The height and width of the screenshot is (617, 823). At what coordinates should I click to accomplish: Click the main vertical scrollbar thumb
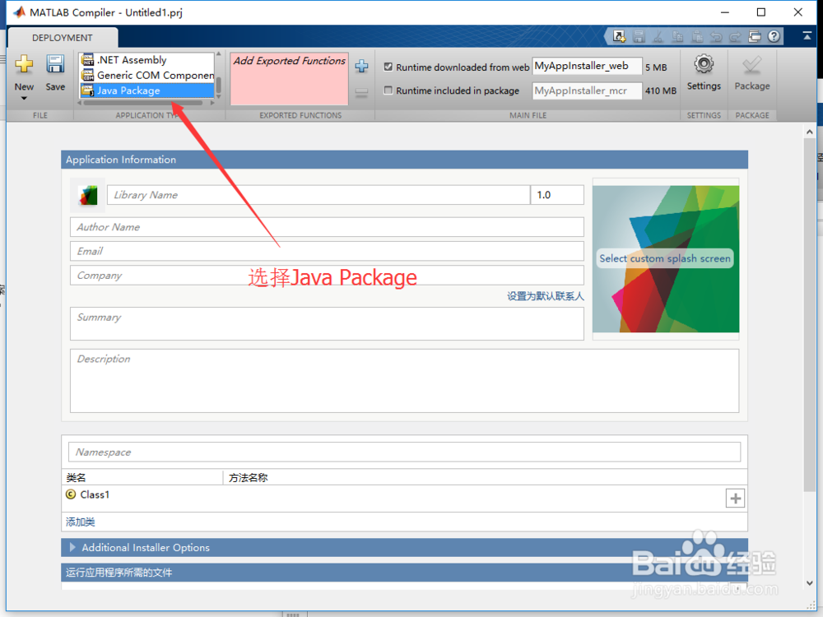click(x=809, y=315)
